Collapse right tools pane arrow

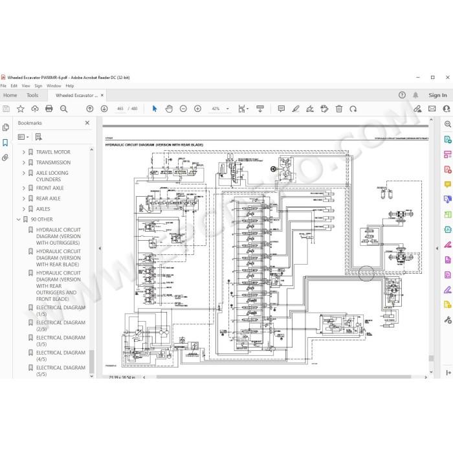coord(437,248)
